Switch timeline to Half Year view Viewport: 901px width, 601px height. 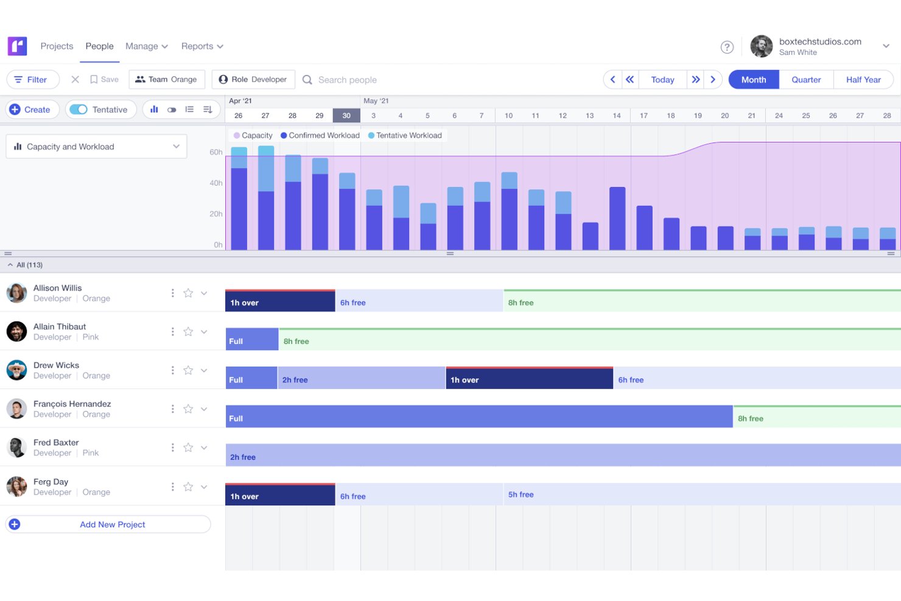click(x=863, y=80)
